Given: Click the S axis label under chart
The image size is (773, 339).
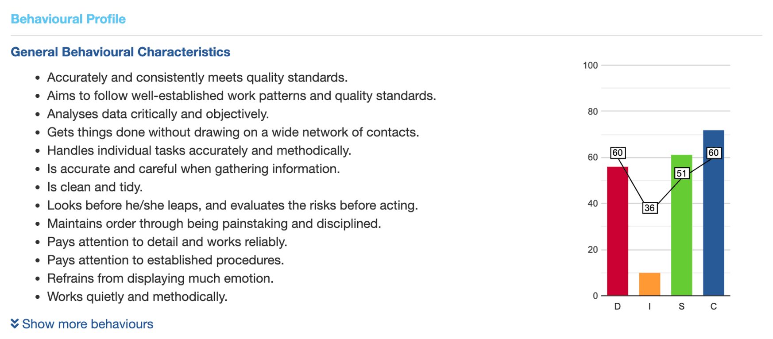Looking at the screenshot, I should 681,306.
